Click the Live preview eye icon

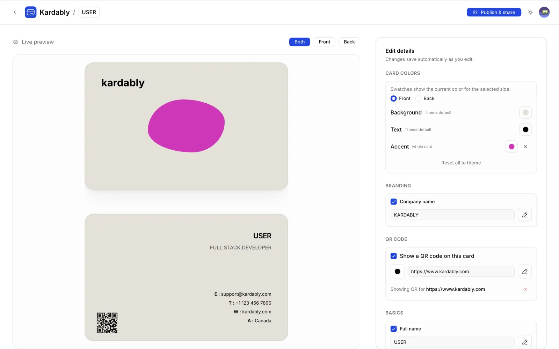pyautogui.click(x=15, y=42)
